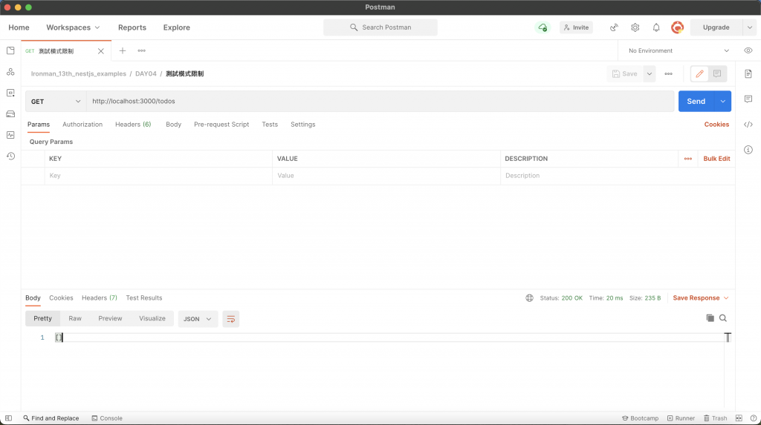
Task: Click the network globe icon
Action: click(529, 298)
